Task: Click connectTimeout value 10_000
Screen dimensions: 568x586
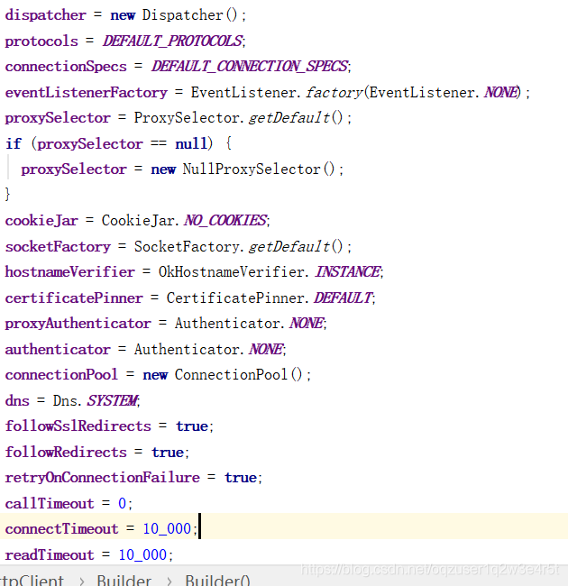Action: (167, 529)
